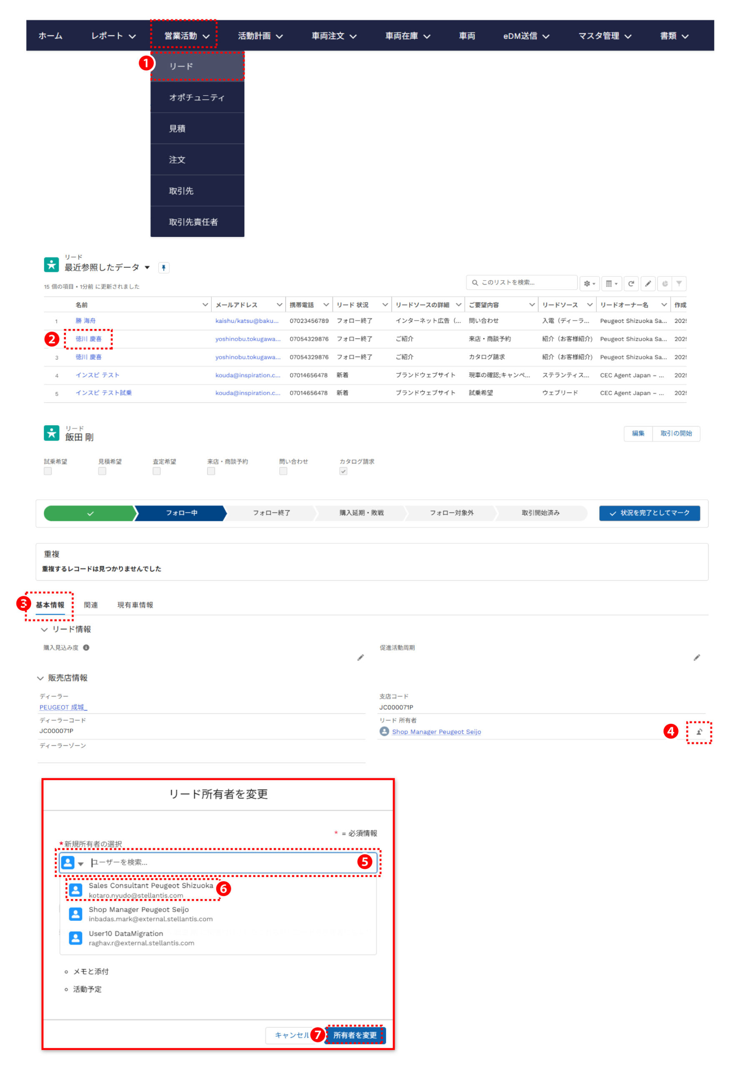
Task: Open list view settings gear
Action: [588, 284]
